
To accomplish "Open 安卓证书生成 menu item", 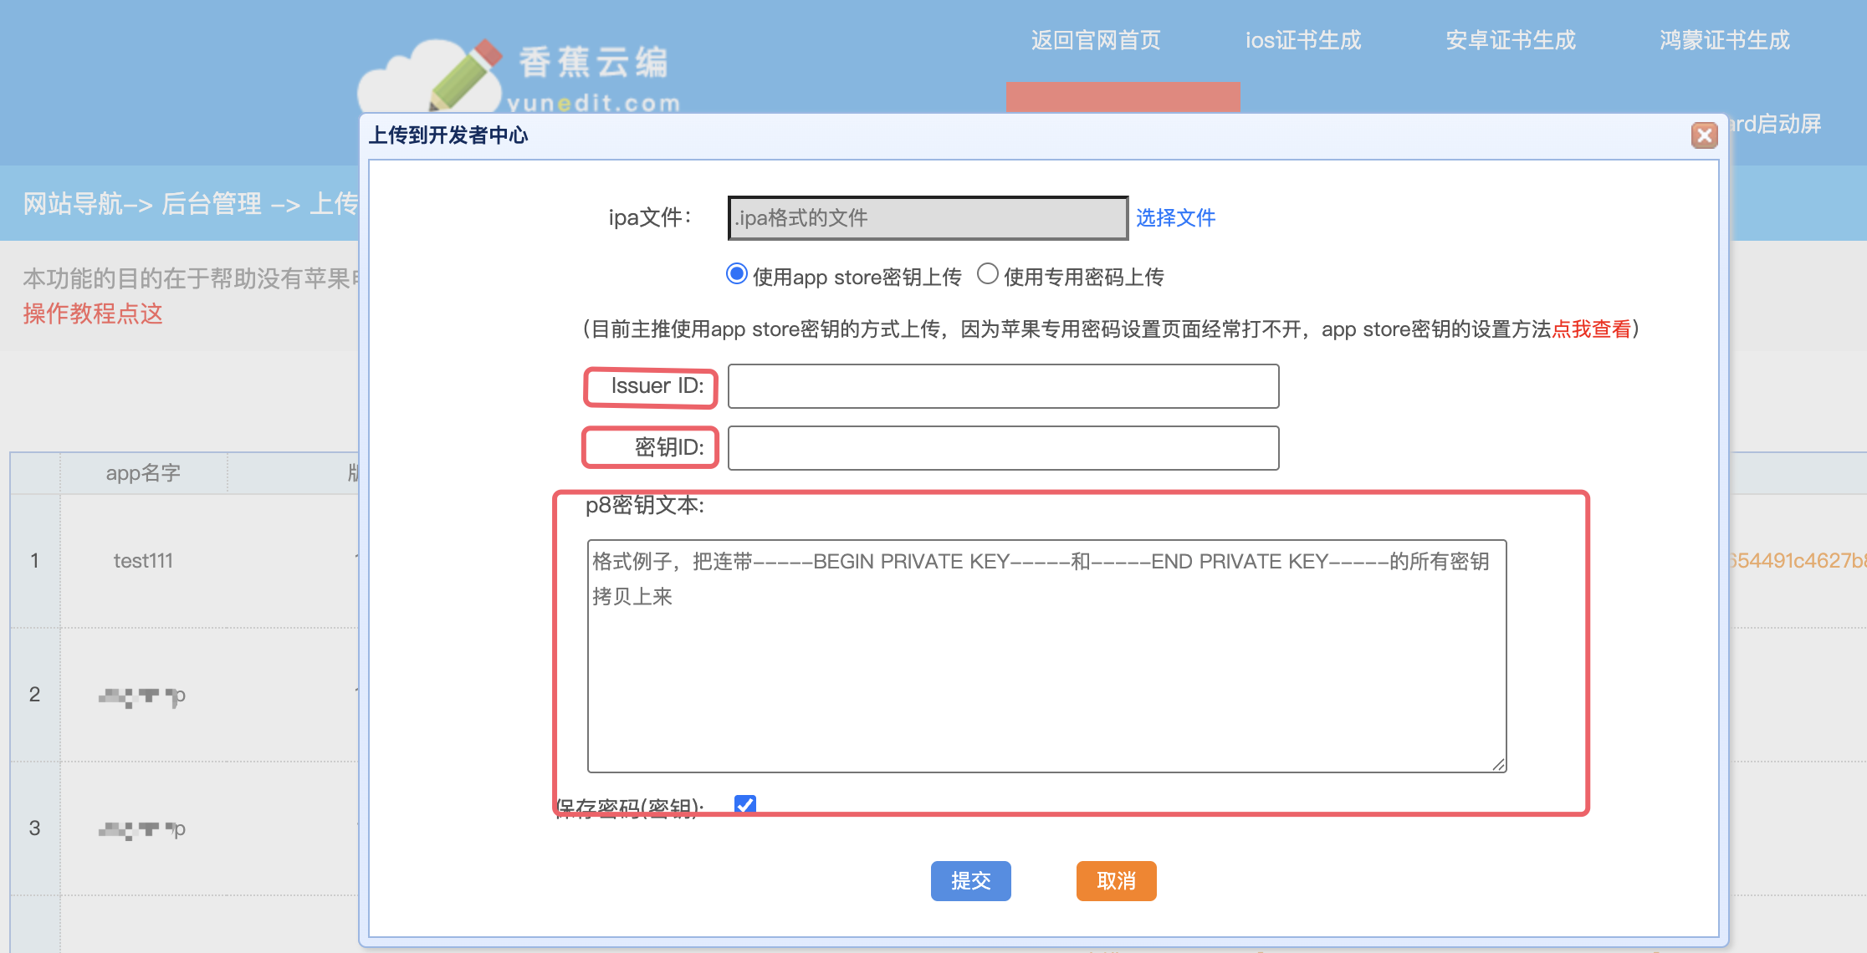I will pyautogui.click(x=1511, y=40).
